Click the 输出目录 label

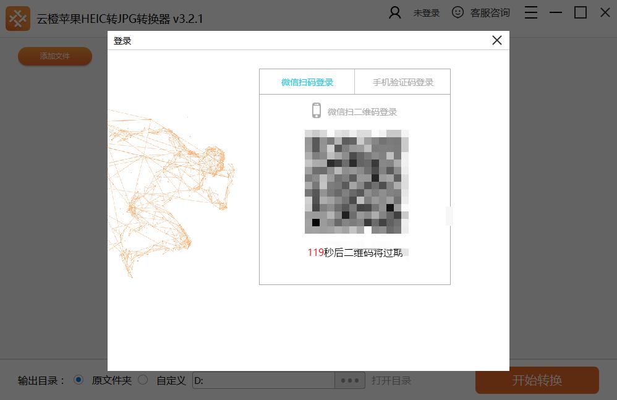41,381
